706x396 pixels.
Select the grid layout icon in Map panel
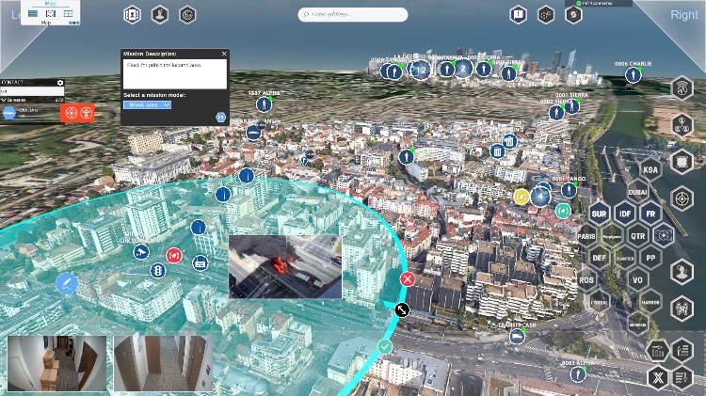[x=68, y=13]
